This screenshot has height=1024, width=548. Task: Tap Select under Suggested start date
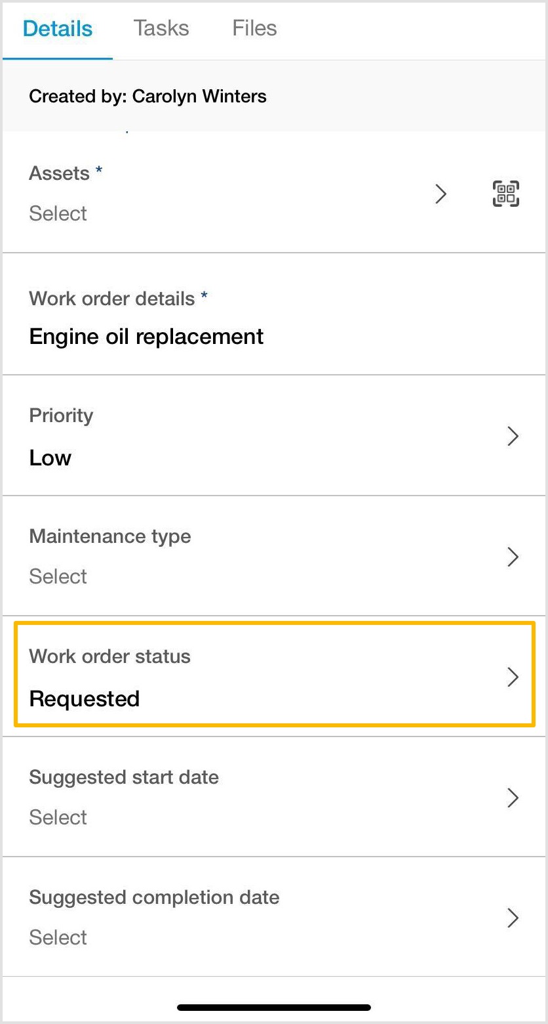point(58,817)
